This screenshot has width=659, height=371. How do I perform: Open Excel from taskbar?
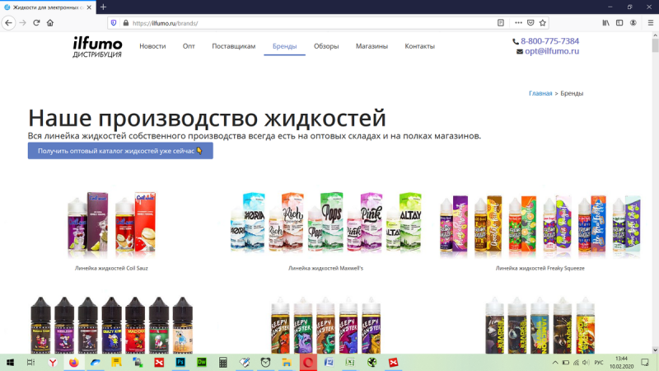tap(350, 362)
